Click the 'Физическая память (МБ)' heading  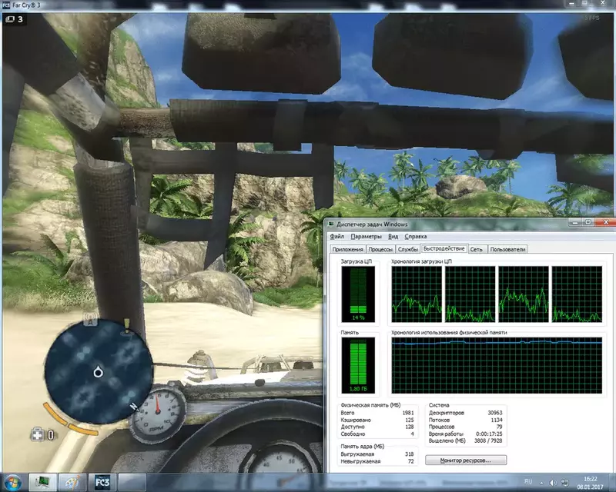pos(370,405)
